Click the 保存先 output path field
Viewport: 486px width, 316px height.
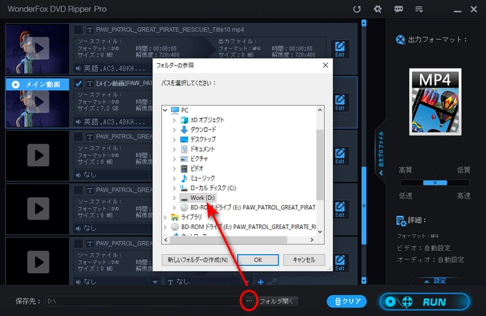(144, 301)
